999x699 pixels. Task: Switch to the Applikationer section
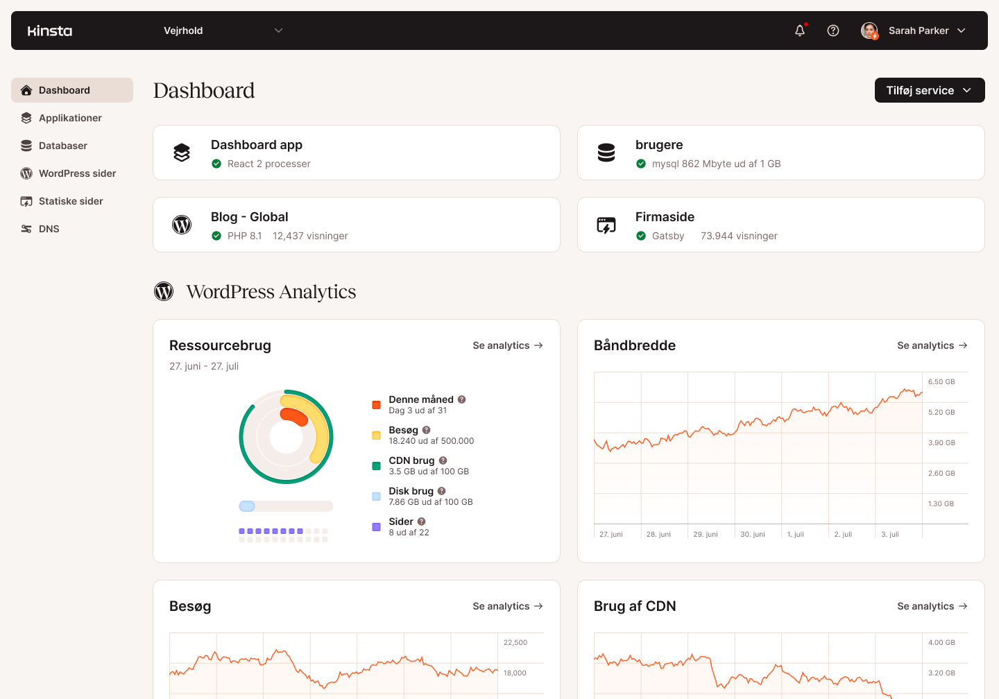point(69,118)
